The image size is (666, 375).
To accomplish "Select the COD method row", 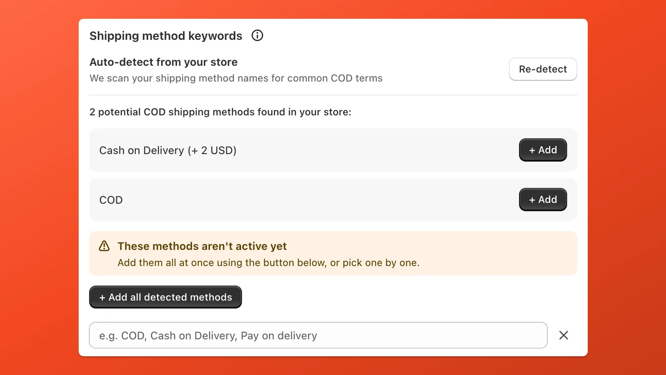I will tap(291, 200).
